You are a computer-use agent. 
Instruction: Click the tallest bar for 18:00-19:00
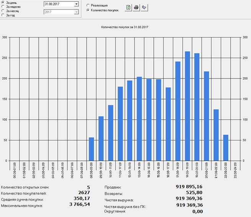pos(187,106)
